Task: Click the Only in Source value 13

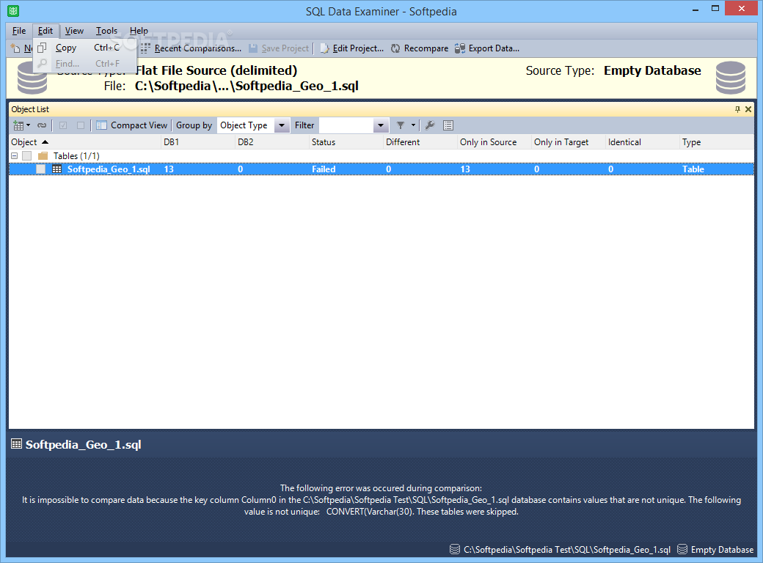Action: [465, 169]
